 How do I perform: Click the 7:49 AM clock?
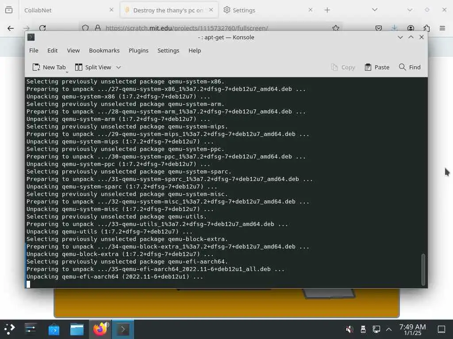tap(413, 329)
